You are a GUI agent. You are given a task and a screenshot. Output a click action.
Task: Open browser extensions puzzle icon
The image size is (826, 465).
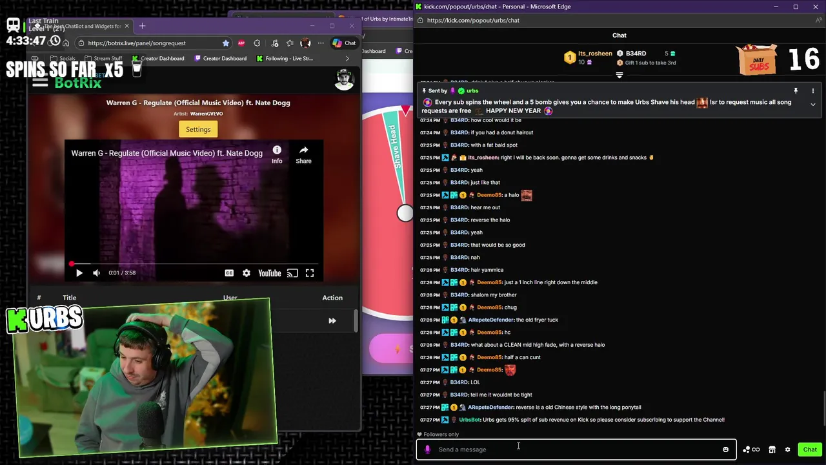coord(257,43)
